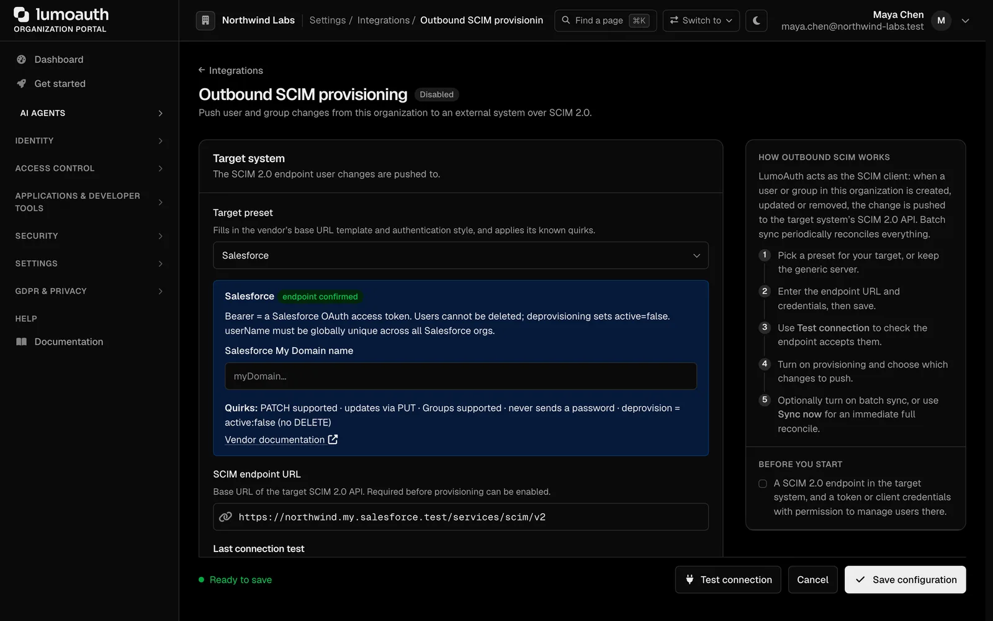Expand the Identity section

(x=89, y=141)
